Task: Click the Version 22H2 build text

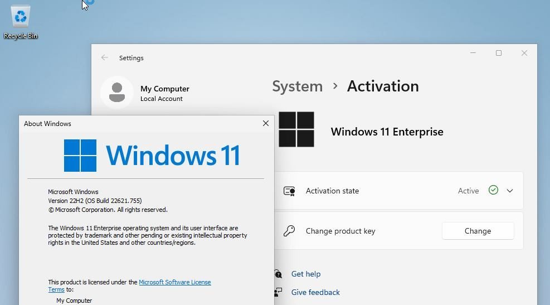Action: [95, 201]
